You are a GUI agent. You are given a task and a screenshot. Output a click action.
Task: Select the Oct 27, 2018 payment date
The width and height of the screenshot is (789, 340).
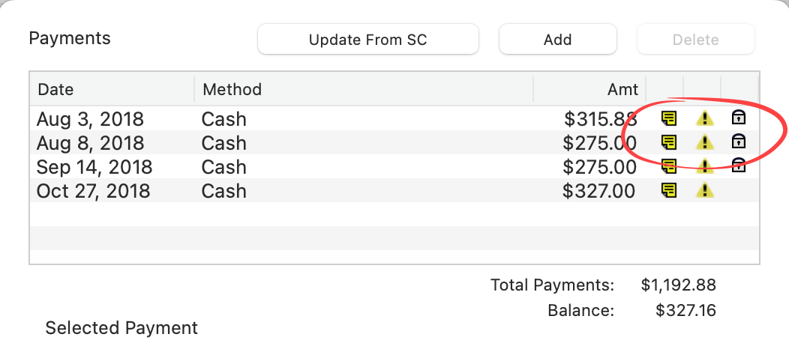pyautogui.click(x=93, y=191)
